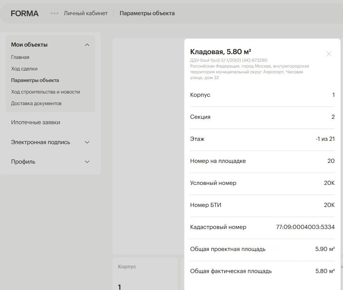Click the FORMA logo
This screenshot has height=290, width=343.
pos(25,13)
